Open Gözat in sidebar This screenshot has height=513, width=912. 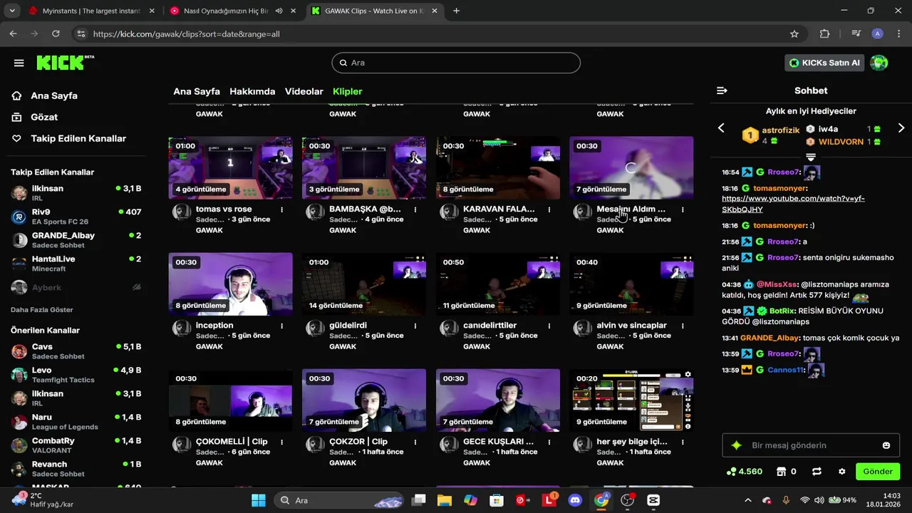pyautogui.click(x=44, y=117)
